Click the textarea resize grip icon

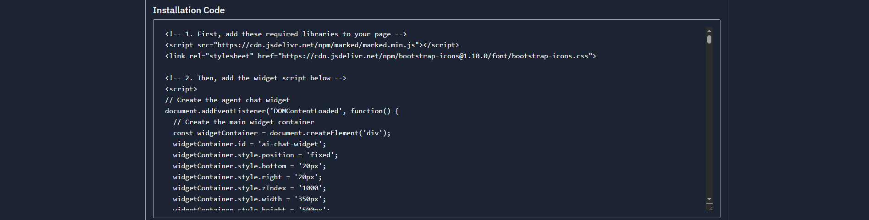pos(709,207)
